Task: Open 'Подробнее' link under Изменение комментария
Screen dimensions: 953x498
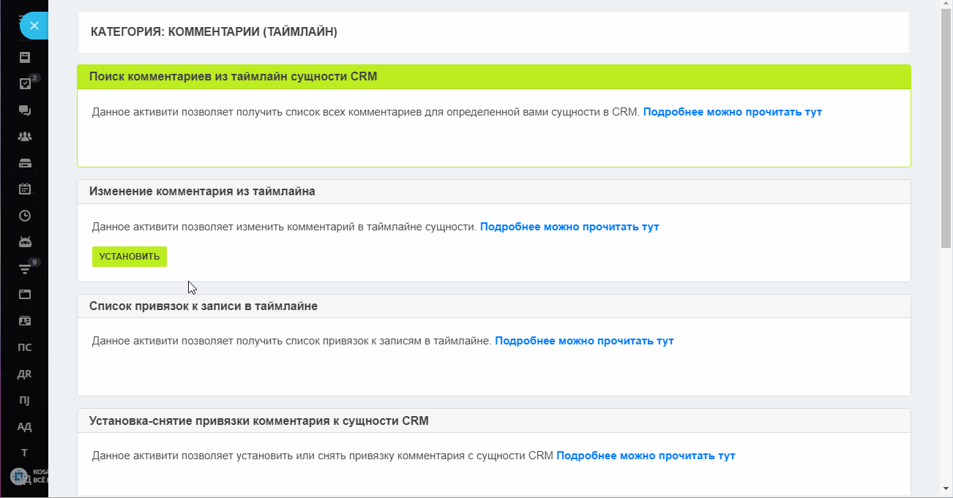Action: (569, 227)
